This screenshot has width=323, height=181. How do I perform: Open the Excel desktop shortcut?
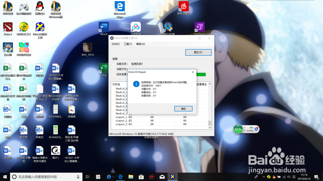(x=104, y=70)
